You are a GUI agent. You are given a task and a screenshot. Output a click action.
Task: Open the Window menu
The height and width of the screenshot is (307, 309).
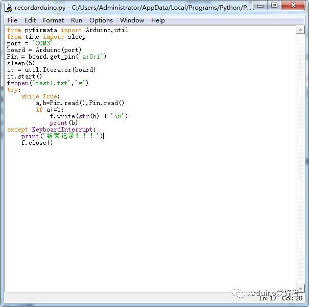[x=132, y=20]
